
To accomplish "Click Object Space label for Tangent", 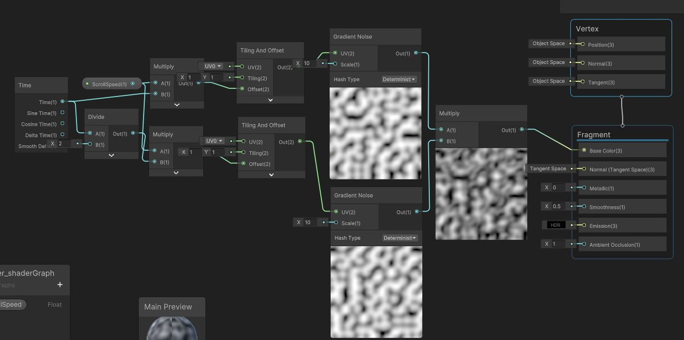I will (549, 81).
